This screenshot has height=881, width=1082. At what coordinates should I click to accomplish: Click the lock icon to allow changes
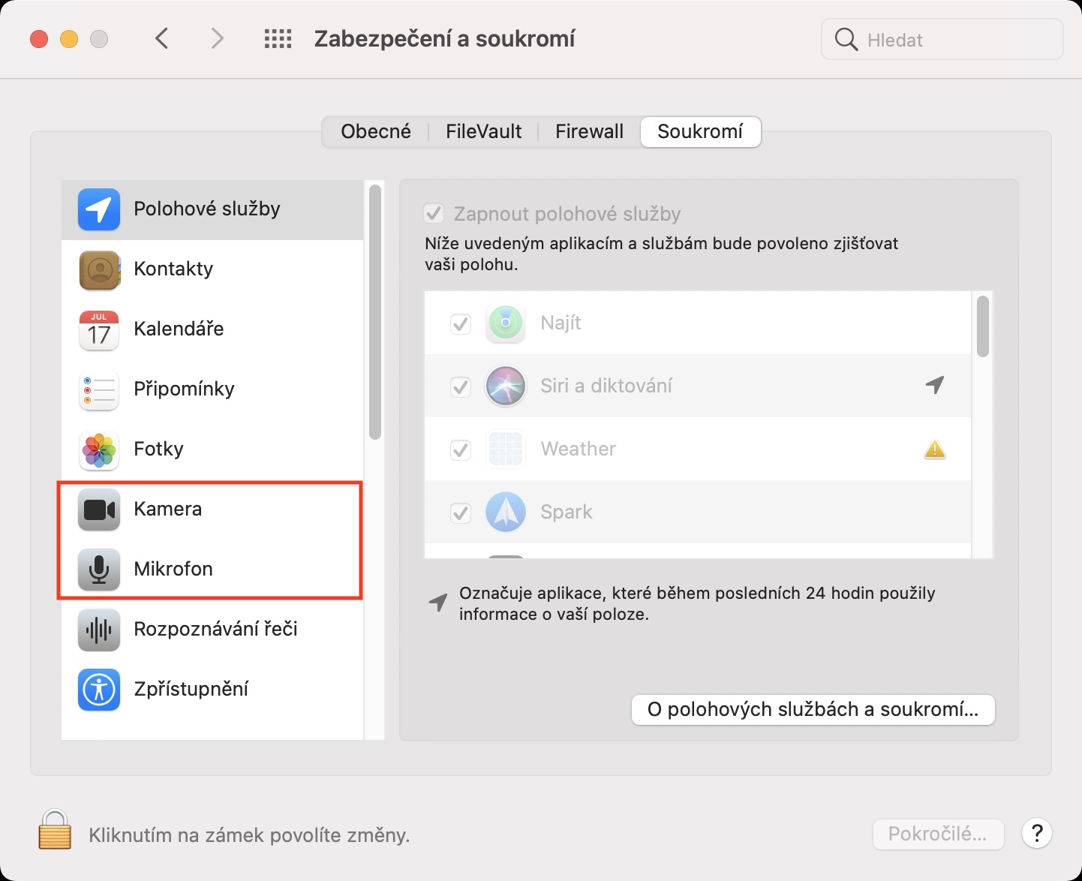tap(55, 830)
